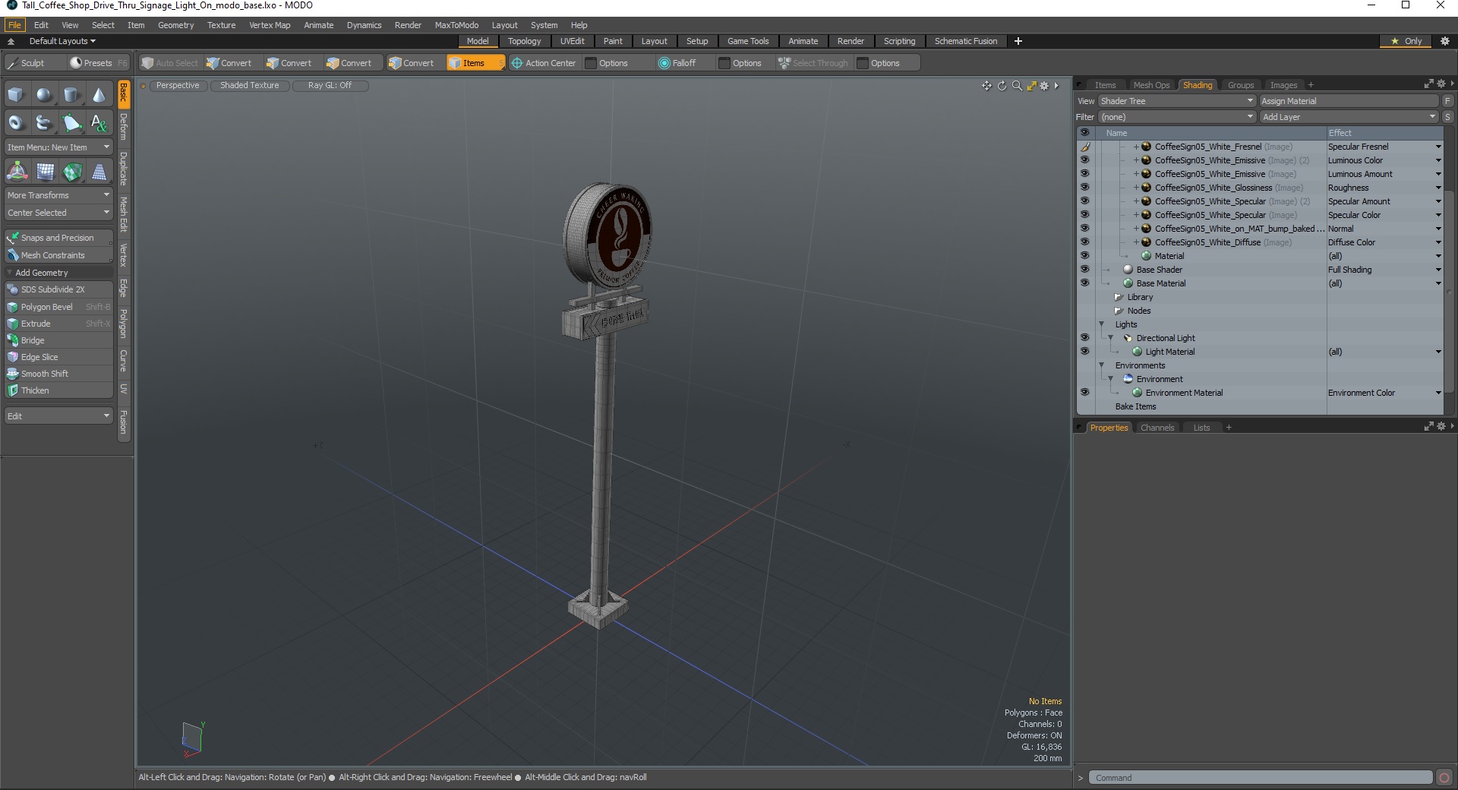Activate the checkered Element Move tool
1458x790 pixels.
click(72, 172)
